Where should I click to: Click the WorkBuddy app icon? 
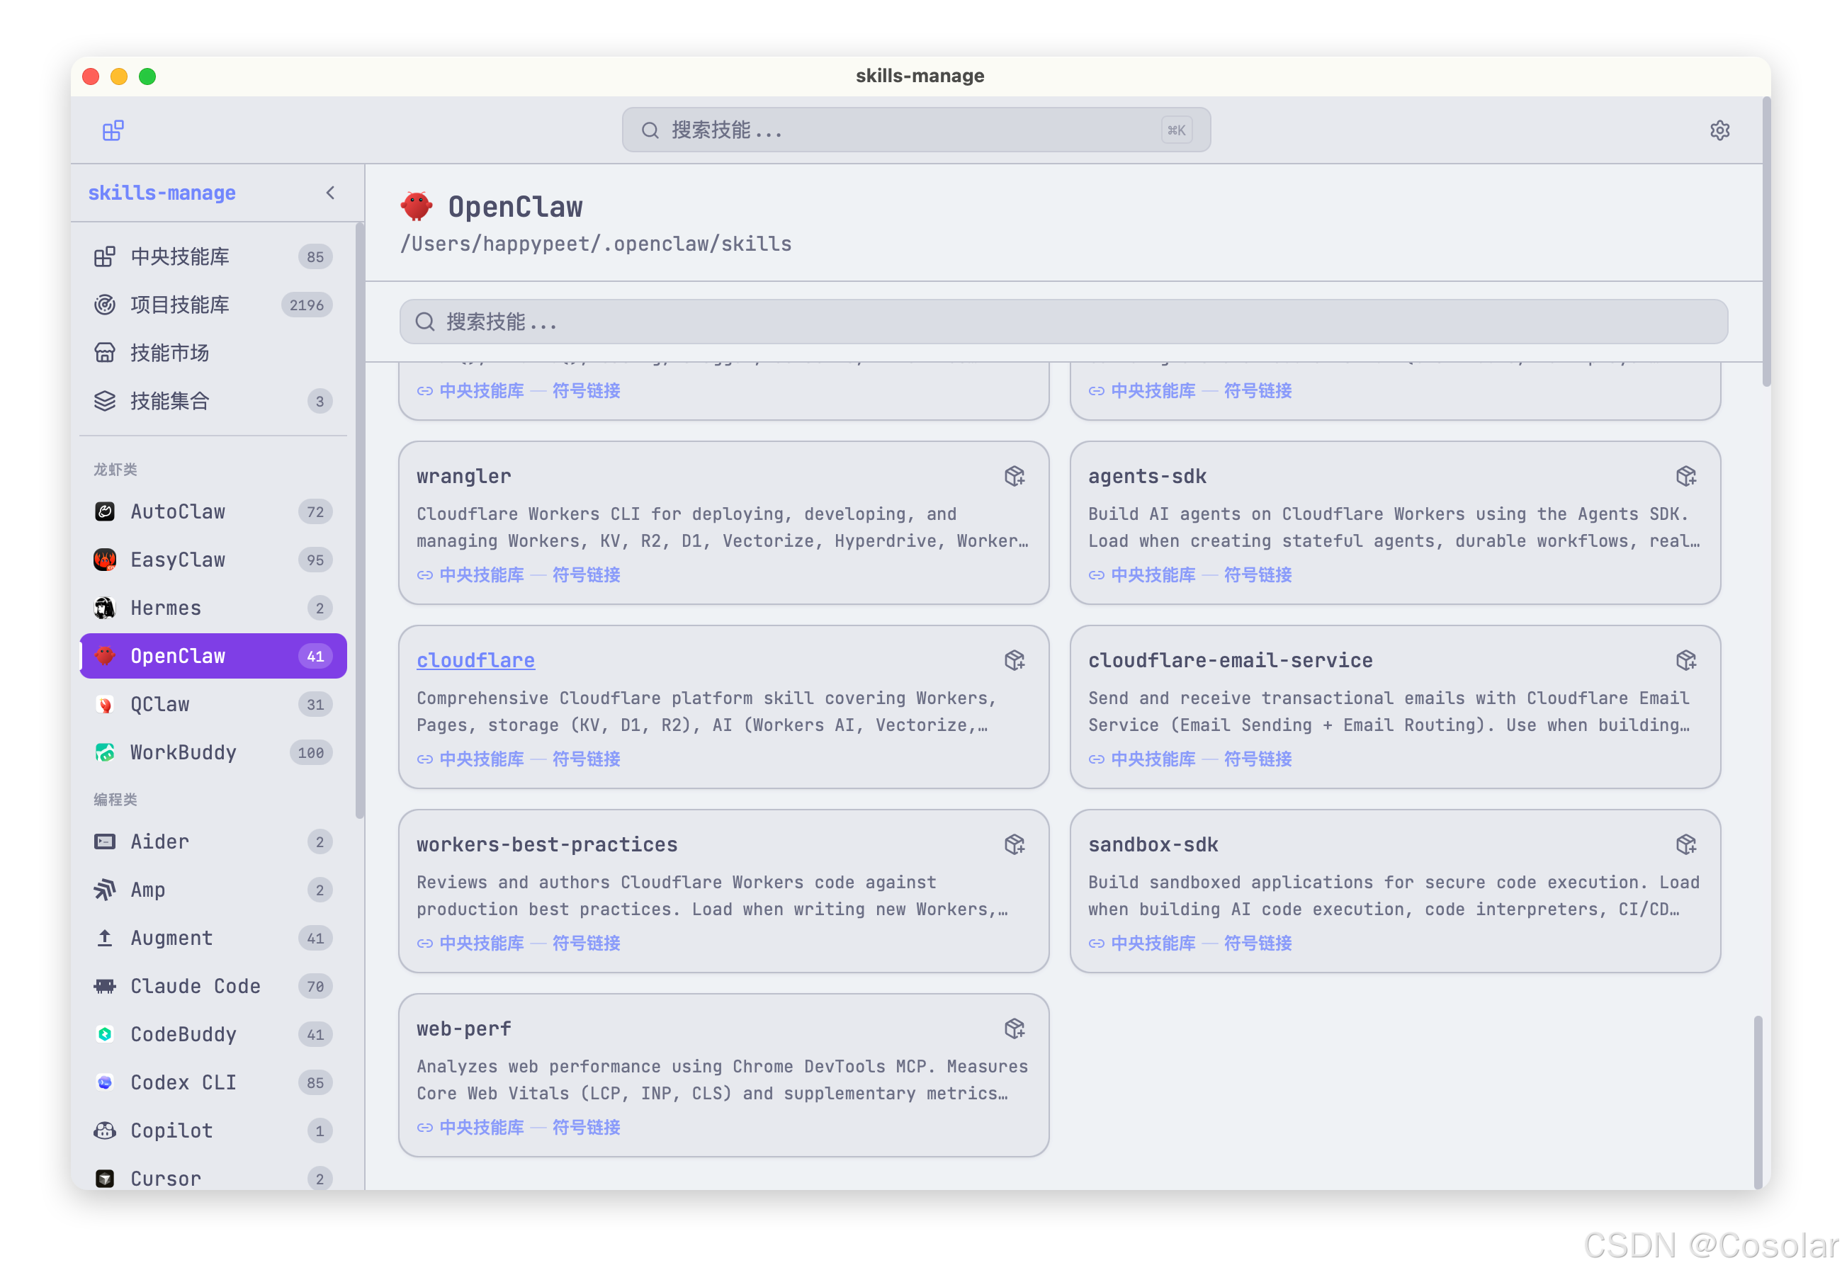pos(105,752)
